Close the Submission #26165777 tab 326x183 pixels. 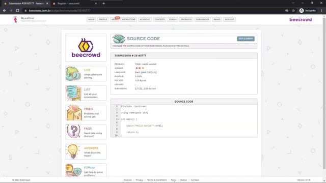47,4
